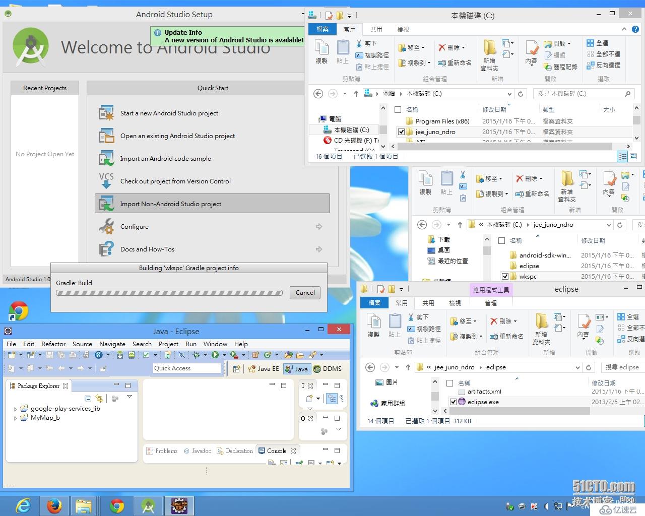Click the Chrome shortcut on the desktop
The height and width of the screenshot is (516, 645).
(x=18, y=311)
